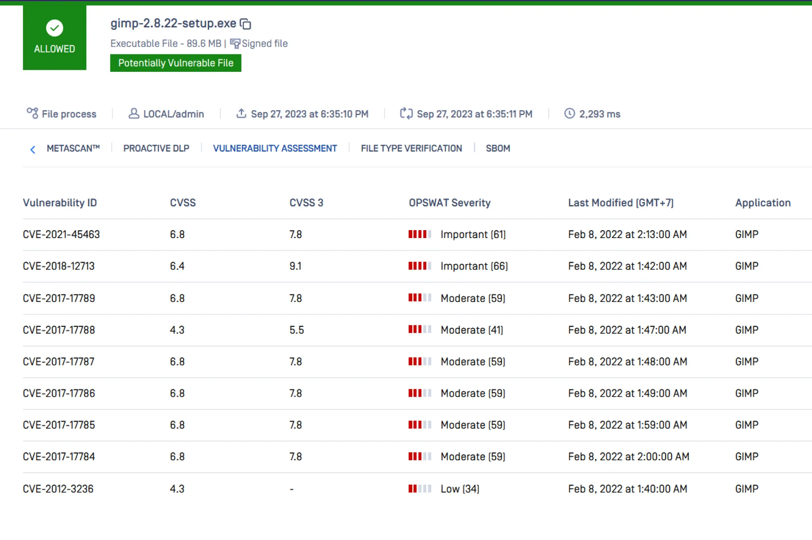
Task: Open the METASCAN tab
Action: pyautogui.click(x=73, y=148)
